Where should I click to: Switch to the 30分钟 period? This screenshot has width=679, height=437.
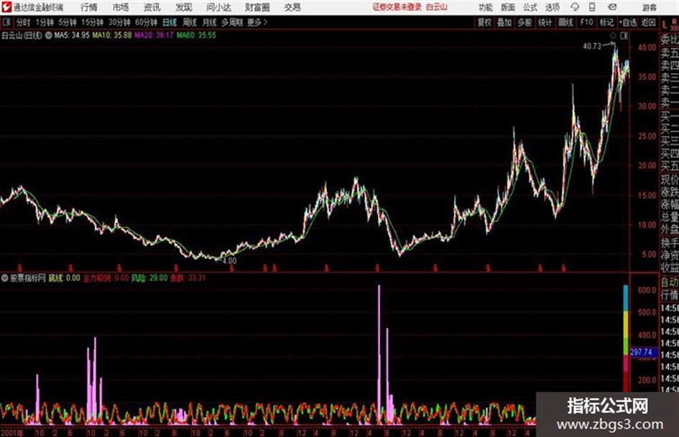click(x=119, y=22)
